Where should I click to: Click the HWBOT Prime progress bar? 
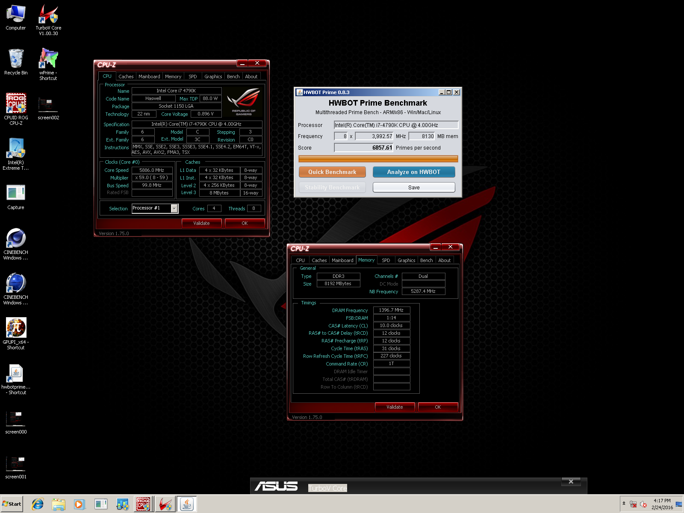pyautogui.click(x=378, y=159)
